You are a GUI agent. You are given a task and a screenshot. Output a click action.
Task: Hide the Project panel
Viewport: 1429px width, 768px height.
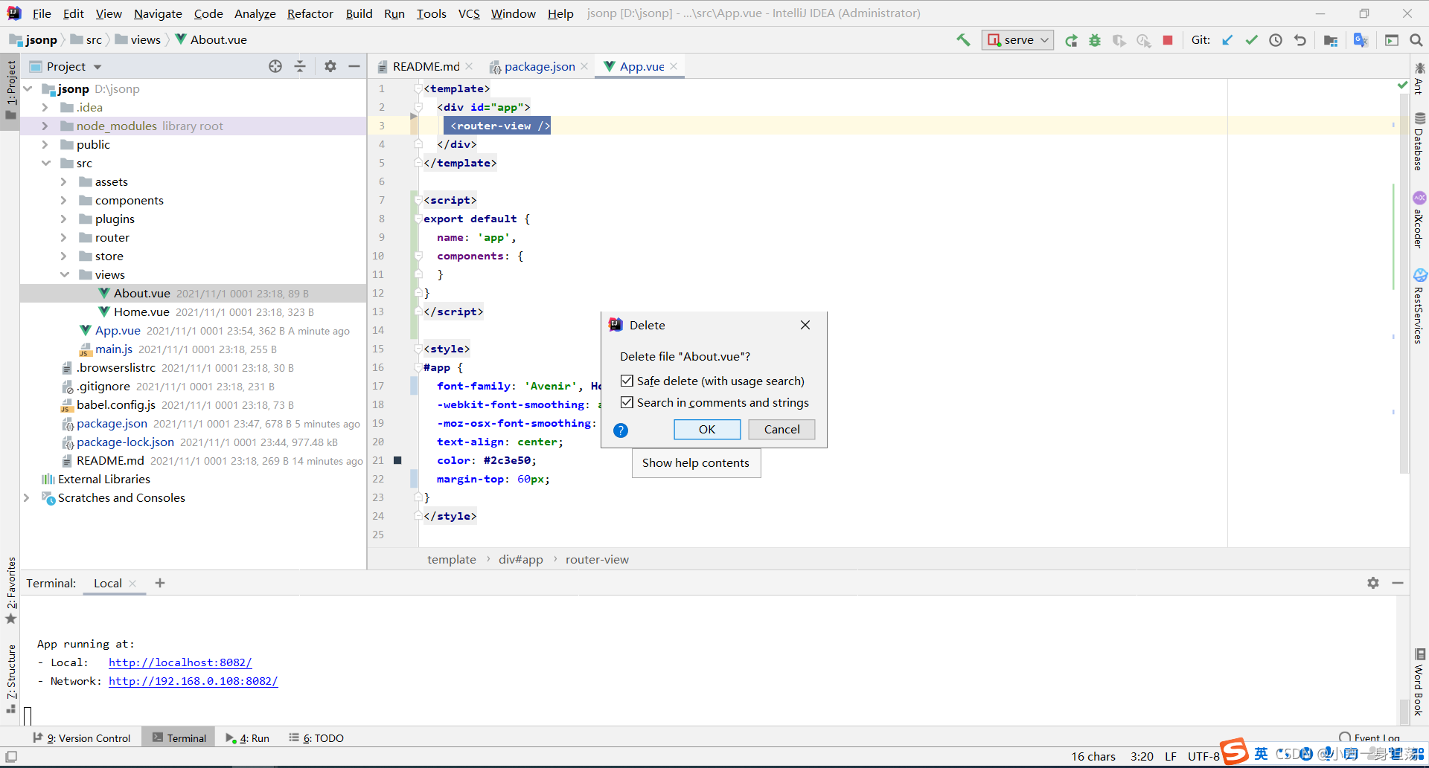point(354,66)
